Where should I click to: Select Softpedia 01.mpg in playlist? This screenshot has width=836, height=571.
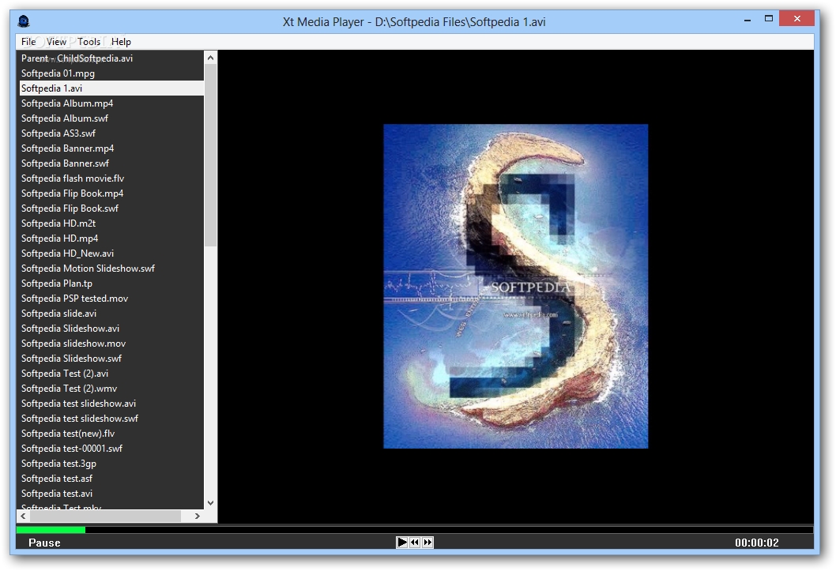pos(111,73)
